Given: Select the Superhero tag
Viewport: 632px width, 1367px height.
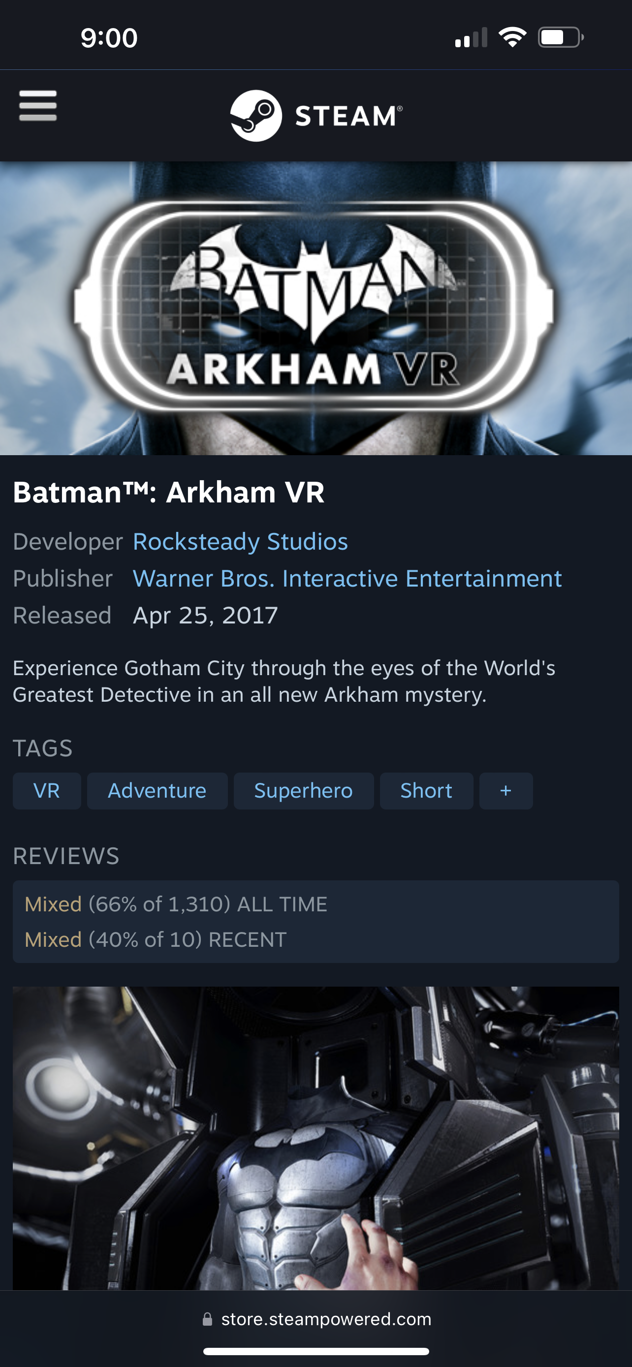Looking at the screenshot, I should click(x=304, y=791).
